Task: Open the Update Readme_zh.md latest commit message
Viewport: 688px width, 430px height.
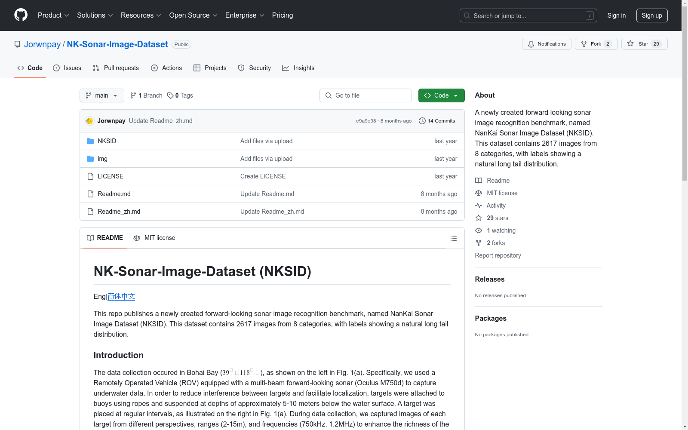Action: 161,121
